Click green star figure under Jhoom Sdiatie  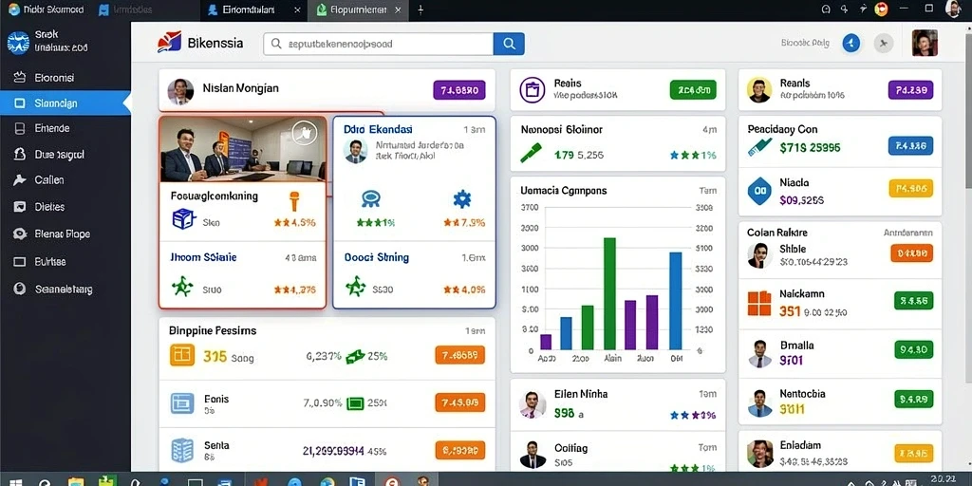click(x=182, y=287)
